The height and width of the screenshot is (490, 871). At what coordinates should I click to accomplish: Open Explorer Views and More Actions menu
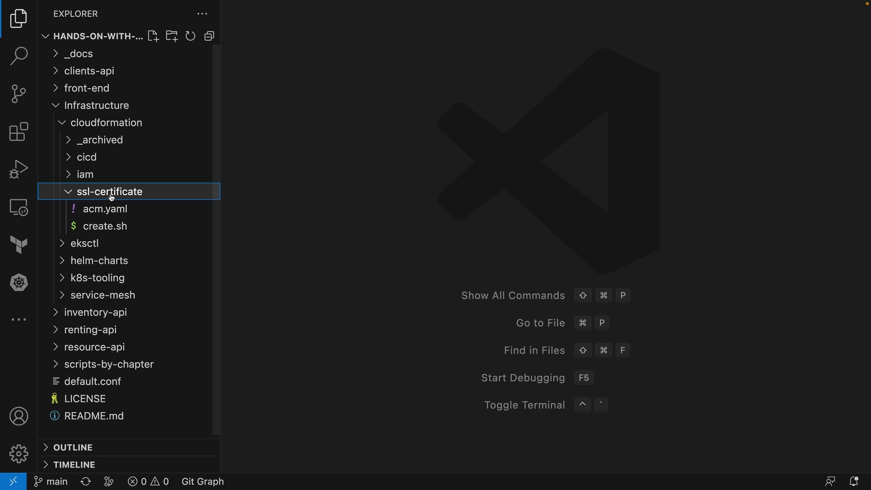click(202, 14)
